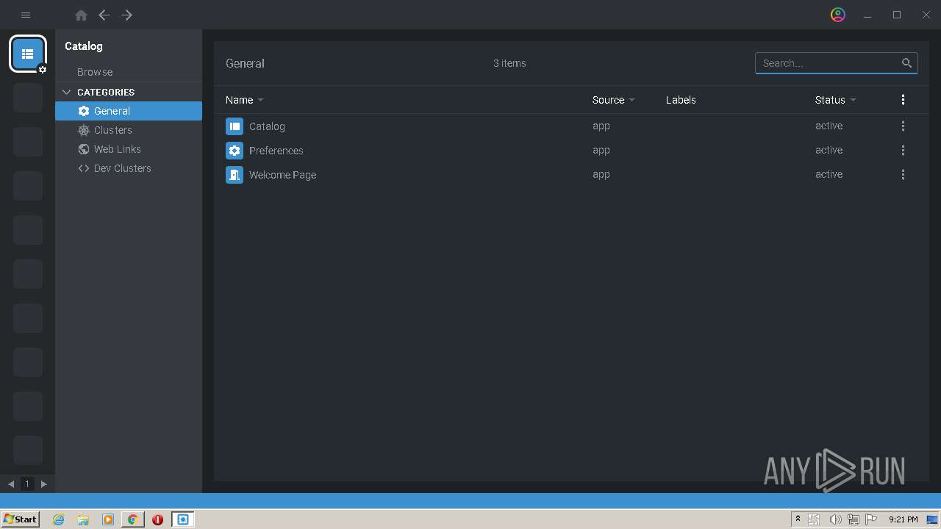Open the Action Center flag icon
941x529 pixels.
coord(871,519)
